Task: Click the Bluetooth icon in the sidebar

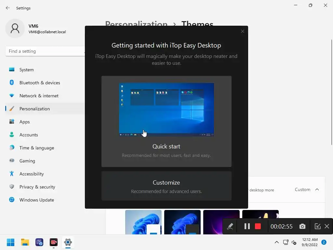Action: tap(12, 82)
